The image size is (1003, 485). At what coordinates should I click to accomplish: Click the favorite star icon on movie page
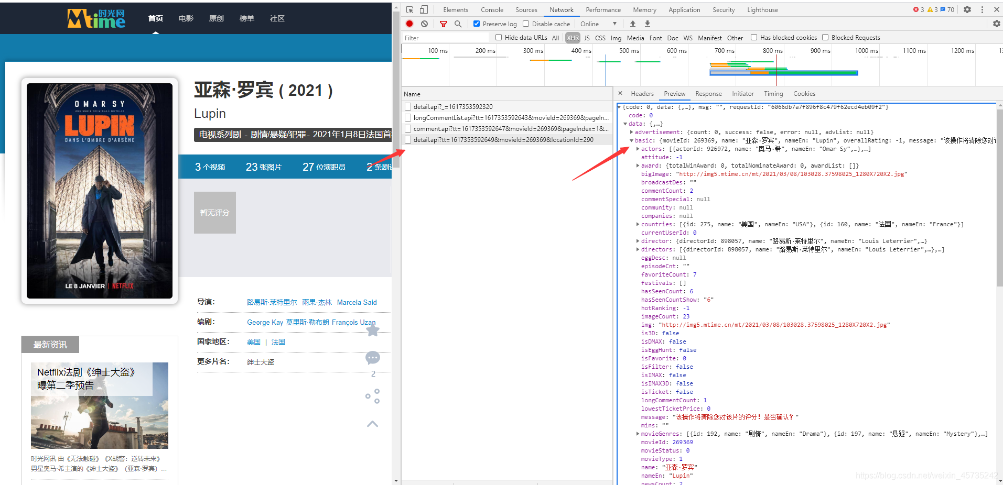[373, 330]
